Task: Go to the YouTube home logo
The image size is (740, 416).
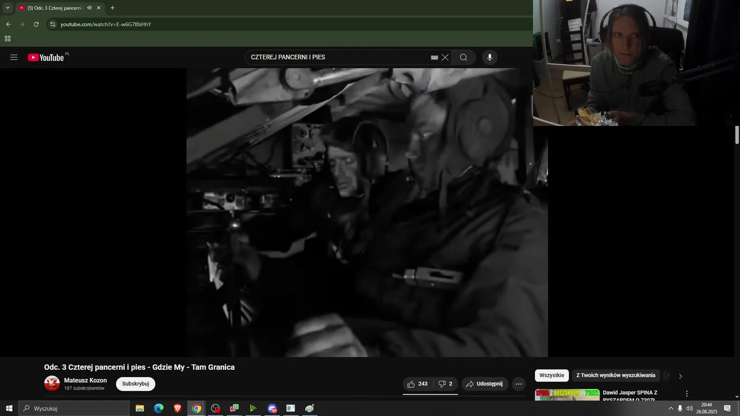Action: tap(46, 57)
